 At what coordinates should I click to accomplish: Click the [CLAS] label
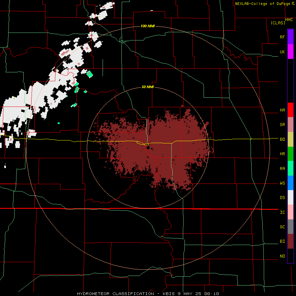[278, 23]
